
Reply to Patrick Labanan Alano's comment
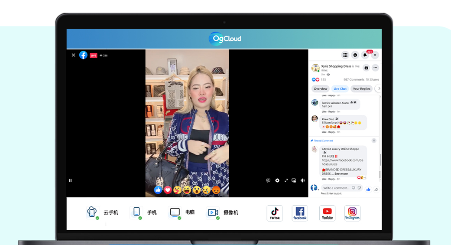[x=331, y=112]
